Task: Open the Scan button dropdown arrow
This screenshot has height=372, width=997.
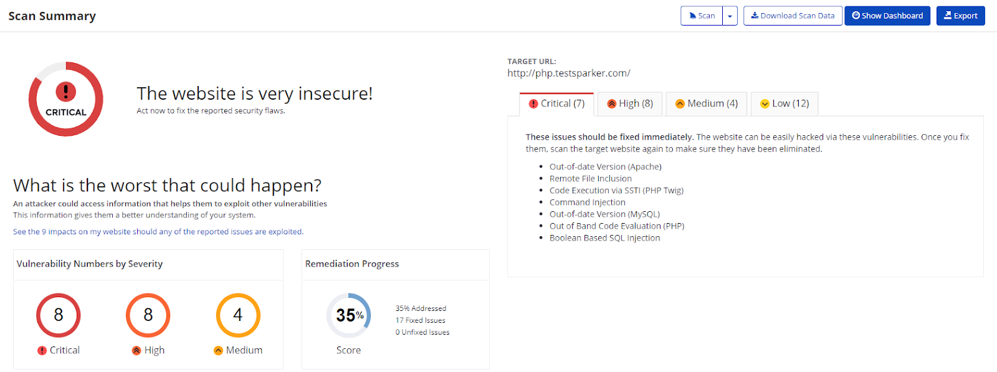Action: [730, 16]
